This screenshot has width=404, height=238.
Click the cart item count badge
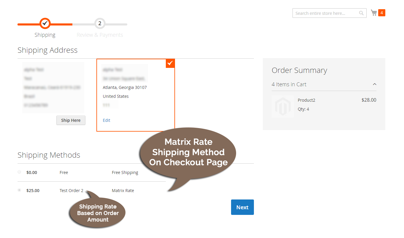(x=382, y=12)
